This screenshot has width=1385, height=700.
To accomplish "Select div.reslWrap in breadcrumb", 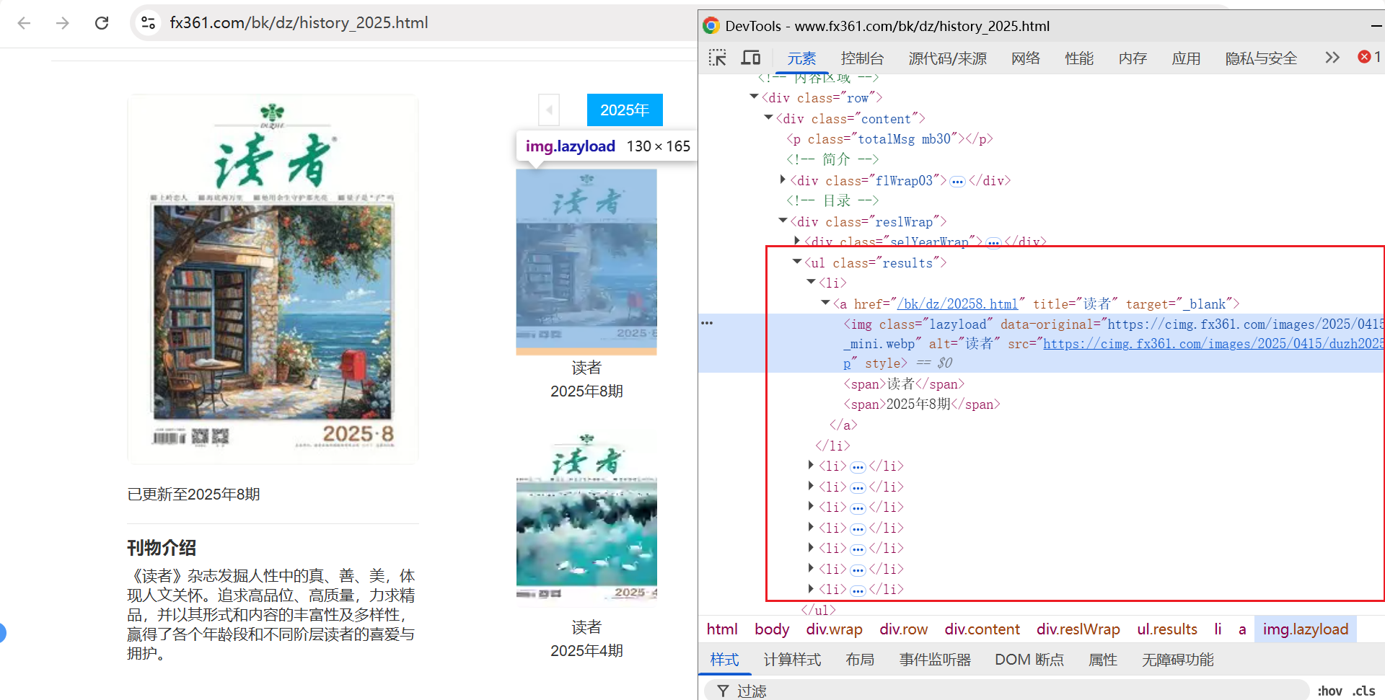I will coord(1078,629).
